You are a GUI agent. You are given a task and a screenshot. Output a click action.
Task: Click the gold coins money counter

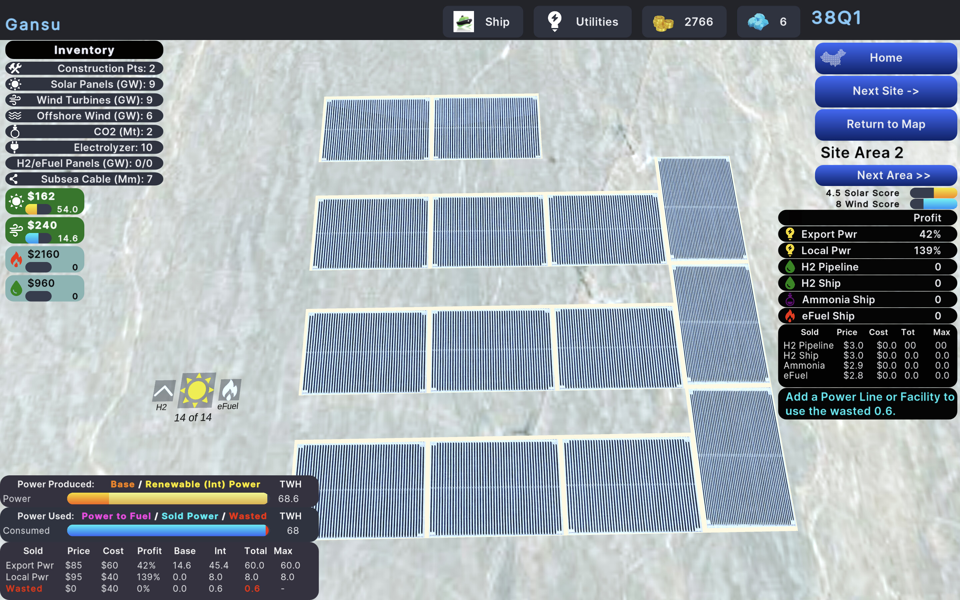pyautogui.click(x=684, y=22)
